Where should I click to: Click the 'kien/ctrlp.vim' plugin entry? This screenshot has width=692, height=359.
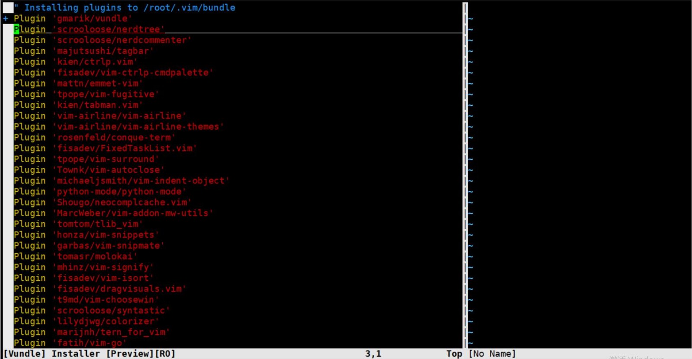(76, 62)
